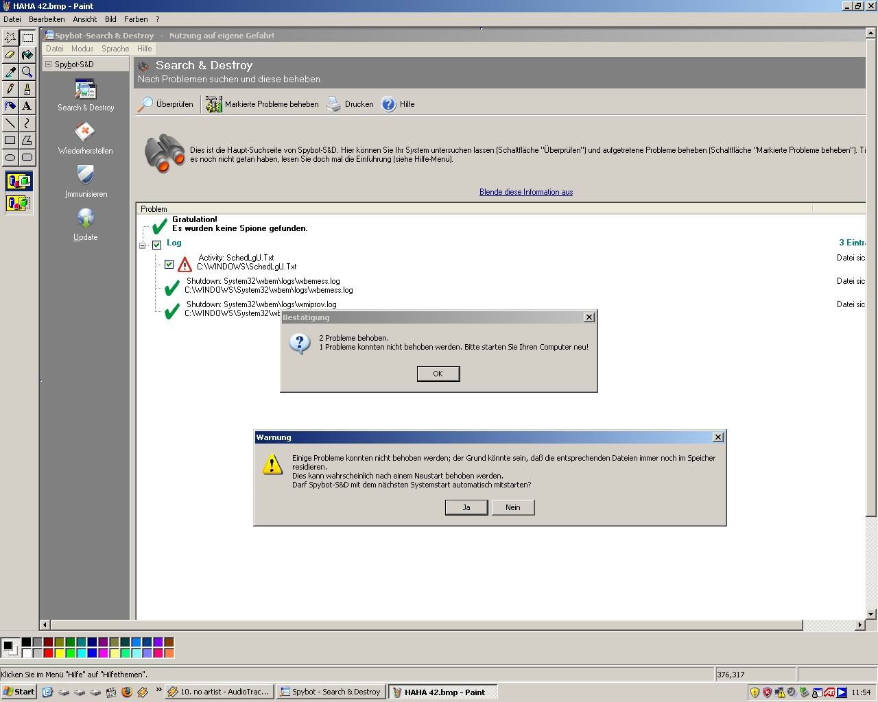Select the Free-Form Select tool
The height and width of the screenshot is (702, 878).
point(10,37)
